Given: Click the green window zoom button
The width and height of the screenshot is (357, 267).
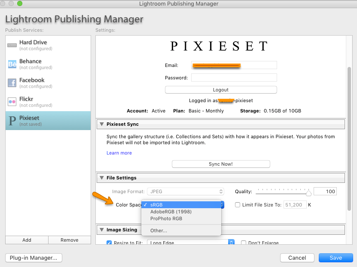Looking at the screenshot, I should (x=20, y=3).
